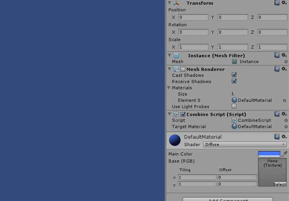Click the CombineScript file icon in Script field
This screenshot has width=289, height=201.
tap(234, 120)
